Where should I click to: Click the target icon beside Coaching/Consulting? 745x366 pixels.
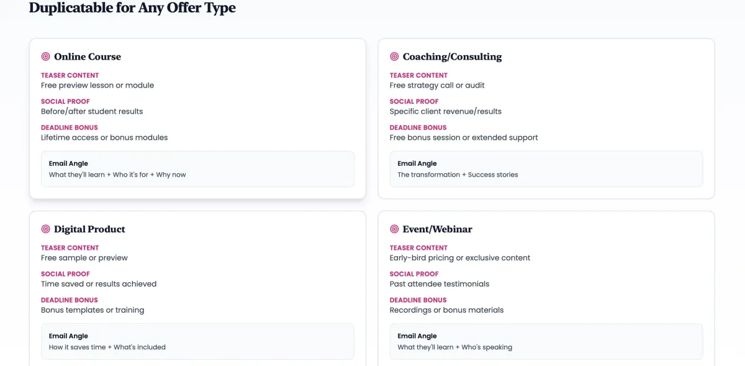coord(394,57)
